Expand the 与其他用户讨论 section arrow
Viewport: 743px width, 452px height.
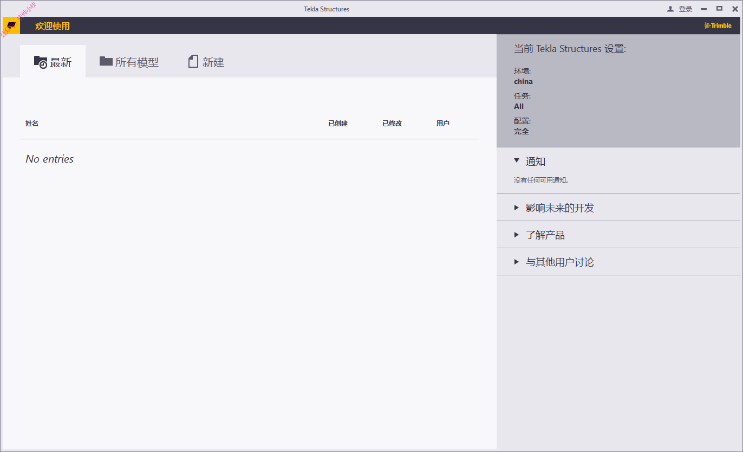coord(517,262)
